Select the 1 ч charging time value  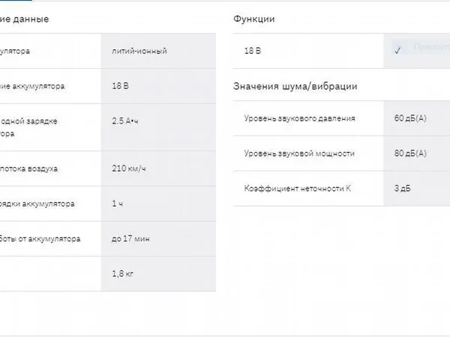pyautogui.click(x=118, y=204)
